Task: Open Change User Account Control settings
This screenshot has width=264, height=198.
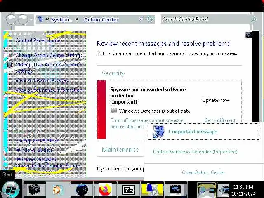Action: click(48, 68)
